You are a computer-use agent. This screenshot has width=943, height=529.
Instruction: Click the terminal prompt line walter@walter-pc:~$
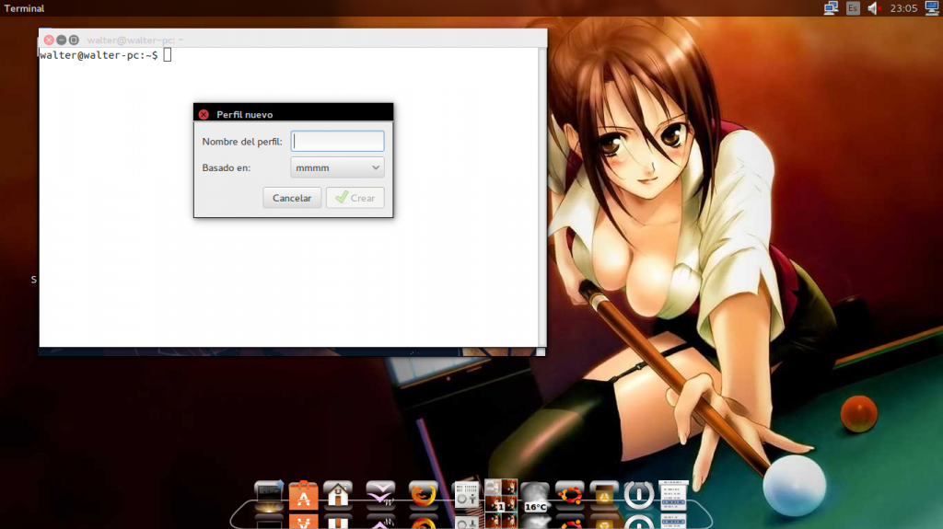pyautogui.click(x=99, y=55)
